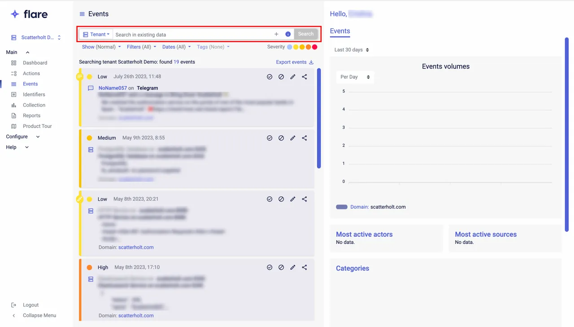Click the info icon in the search bar
Image resolution: width=574 pixels, height=327 pixels.
[288, 34]
